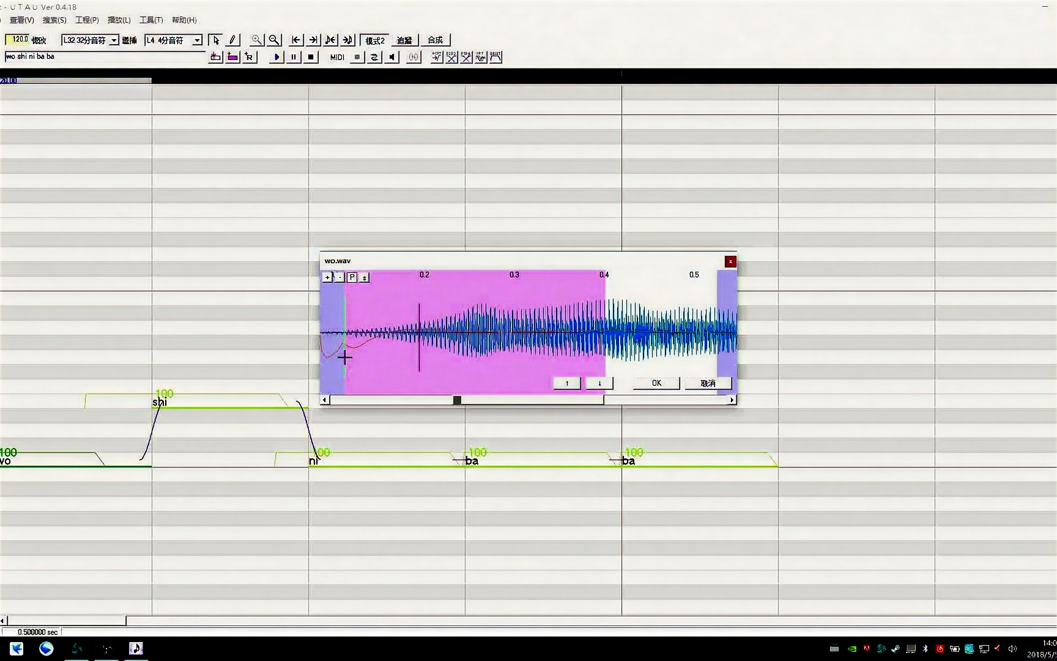Image resolution: width=1057 pixels, height=661 pixels.
Task: Click the P1P4 envelope crossfade icon
Action: pos(466,57)
